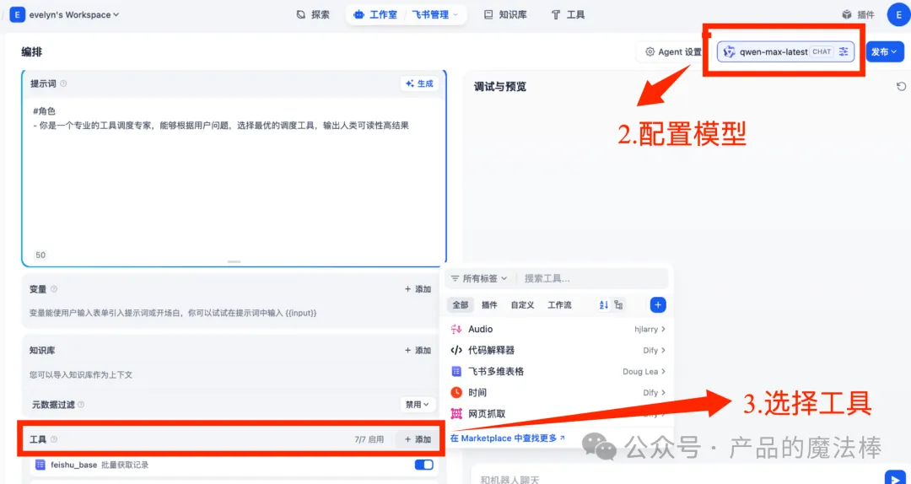
Task: Click the 插件 cube icon
Action: point(847,14)
